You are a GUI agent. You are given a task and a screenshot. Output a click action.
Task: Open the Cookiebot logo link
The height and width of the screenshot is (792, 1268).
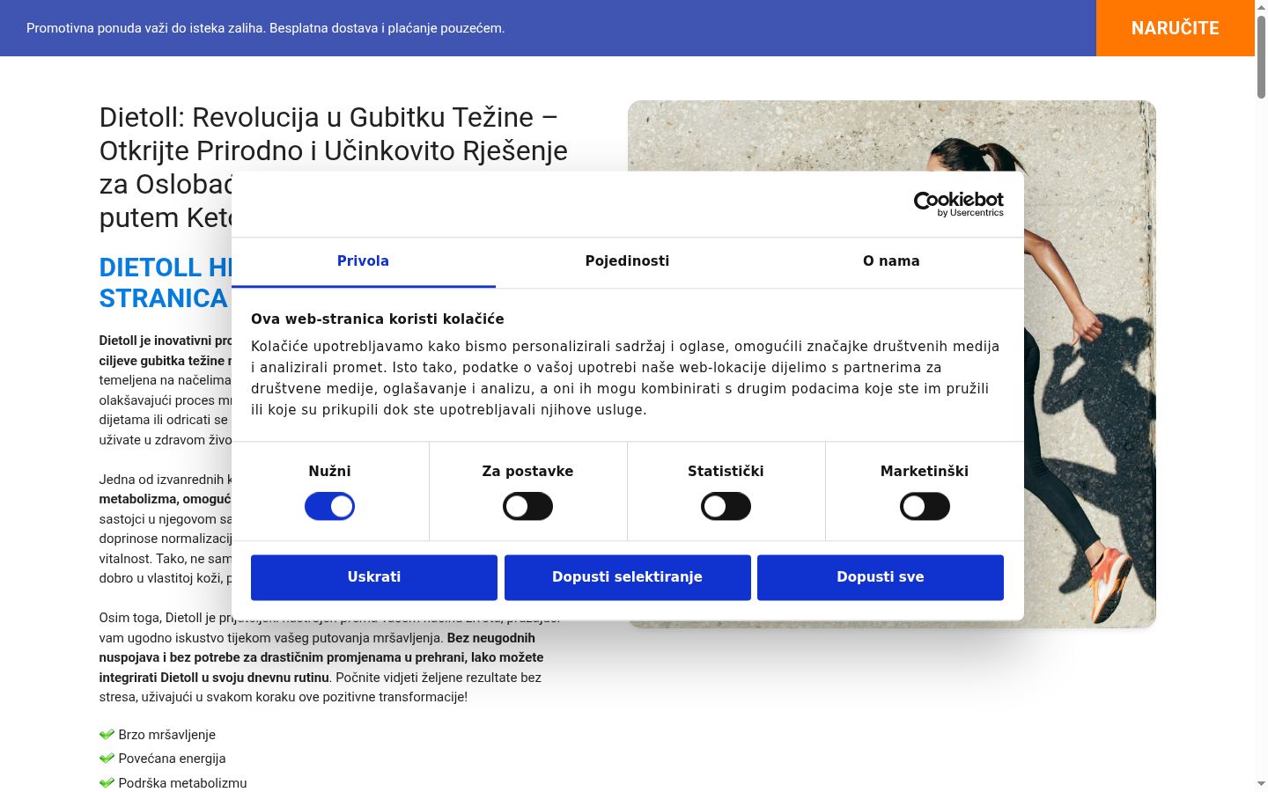959,204
